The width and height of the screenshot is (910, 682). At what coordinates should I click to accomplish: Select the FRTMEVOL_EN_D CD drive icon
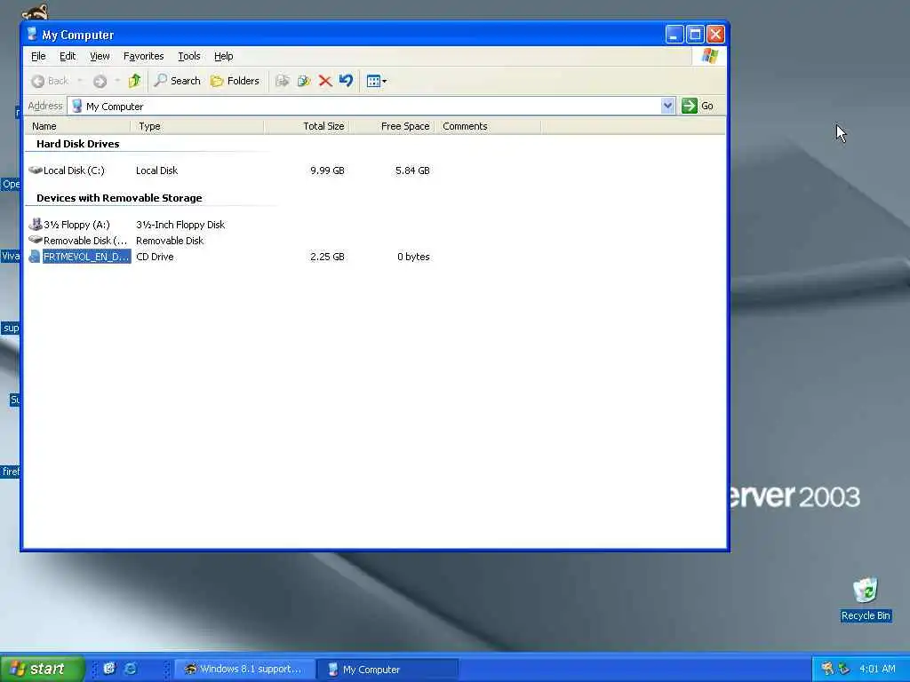(x=35, y=257)
